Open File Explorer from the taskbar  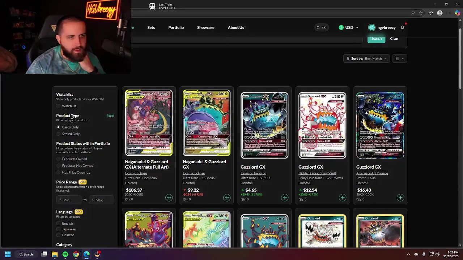click(x=55, y=254)
